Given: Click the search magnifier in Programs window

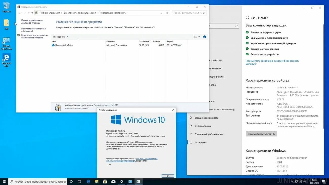Looking at the screenshot, I should 204,13.
